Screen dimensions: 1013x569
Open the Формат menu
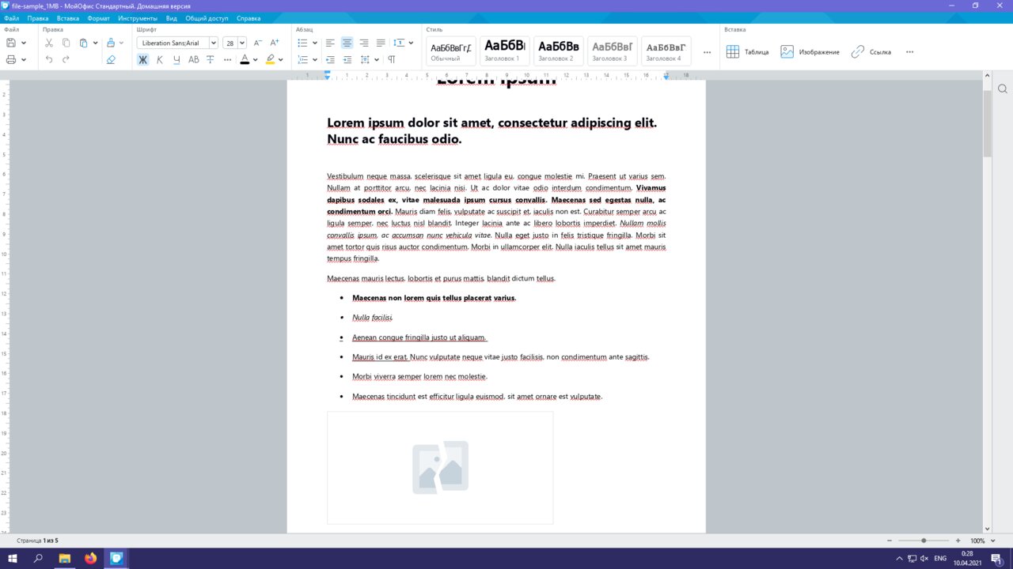coord(99,18)
